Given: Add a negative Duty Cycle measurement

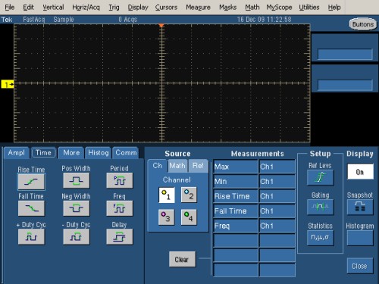Looking at the screenshot, I should coord(76,237).
